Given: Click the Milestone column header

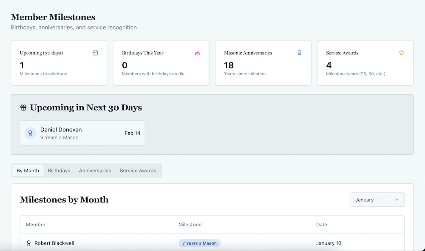Looking at the screenshot, I should pos(190,225).
